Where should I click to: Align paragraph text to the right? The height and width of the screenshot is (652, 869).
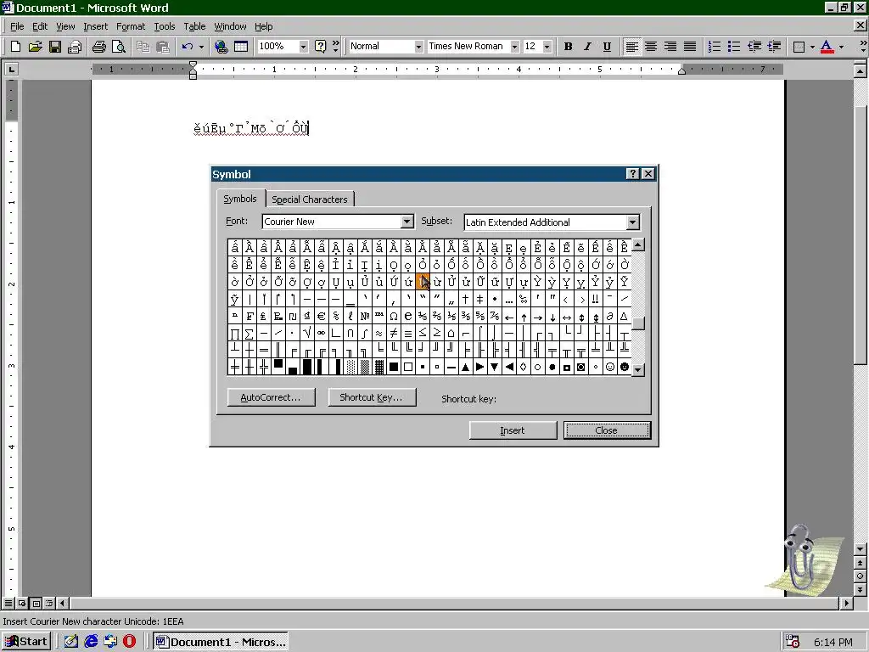tap(670, 47)
